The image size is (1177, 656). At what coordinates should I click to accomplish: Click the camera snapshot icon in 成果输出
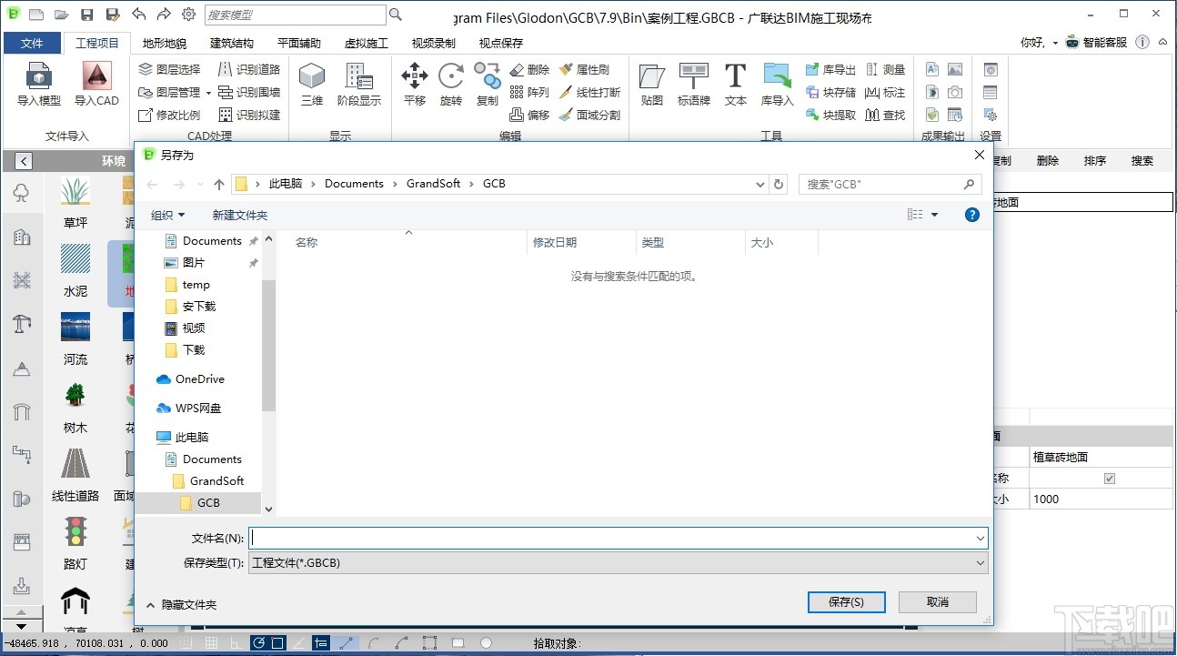click(x=955, y=92)
